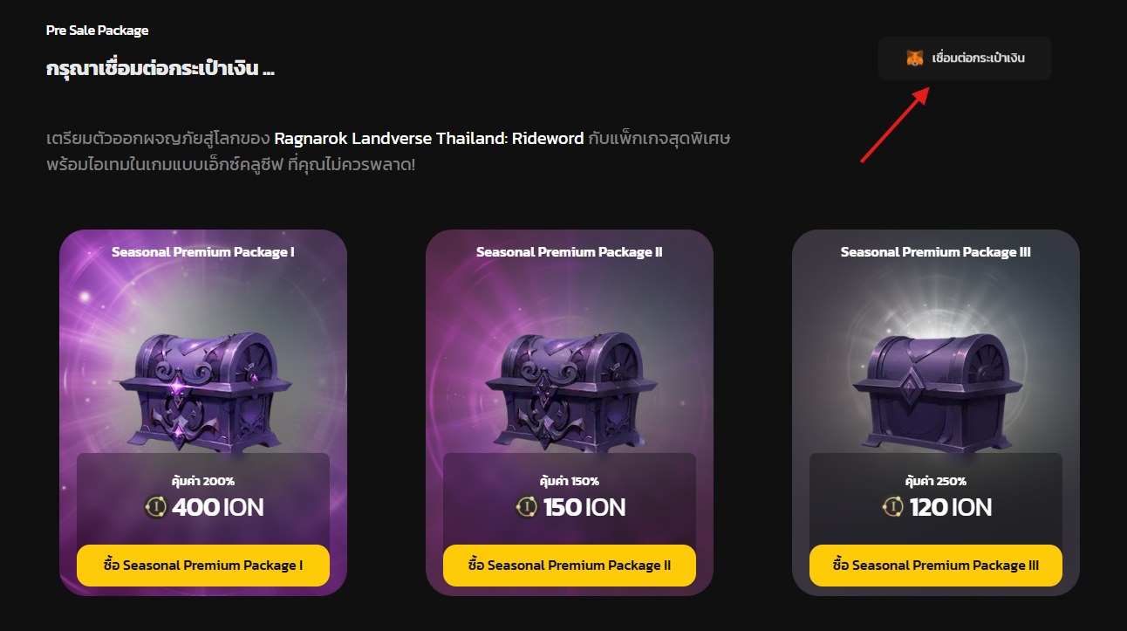Image resolution: width=1127 pixels, height=631 pixels.
Task: Buy Seasonal Premium Package II
Action: pyautogui.click(x=570, y=566)
